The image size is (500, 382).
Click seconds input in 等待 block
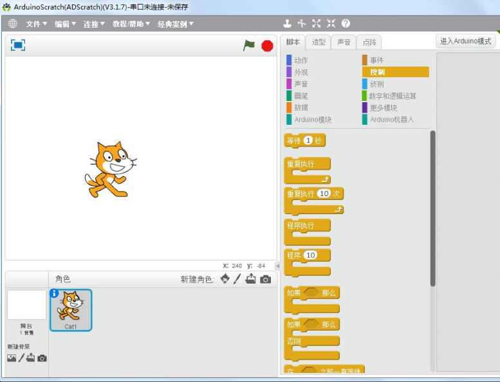[308, 140]
